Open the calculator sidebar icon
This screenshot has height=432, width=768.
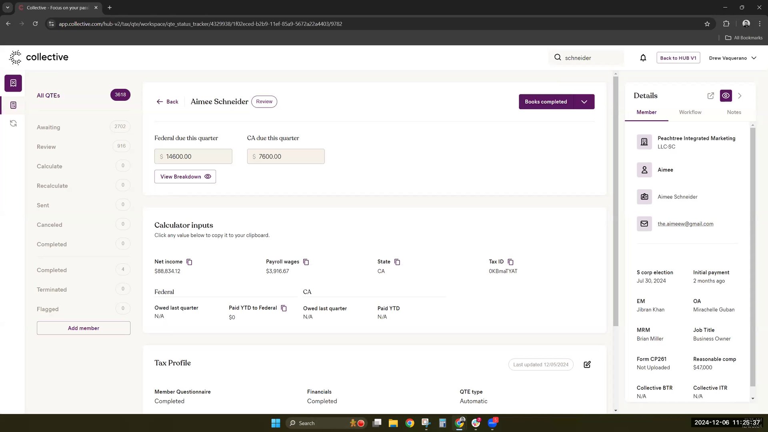click(13, 105)
